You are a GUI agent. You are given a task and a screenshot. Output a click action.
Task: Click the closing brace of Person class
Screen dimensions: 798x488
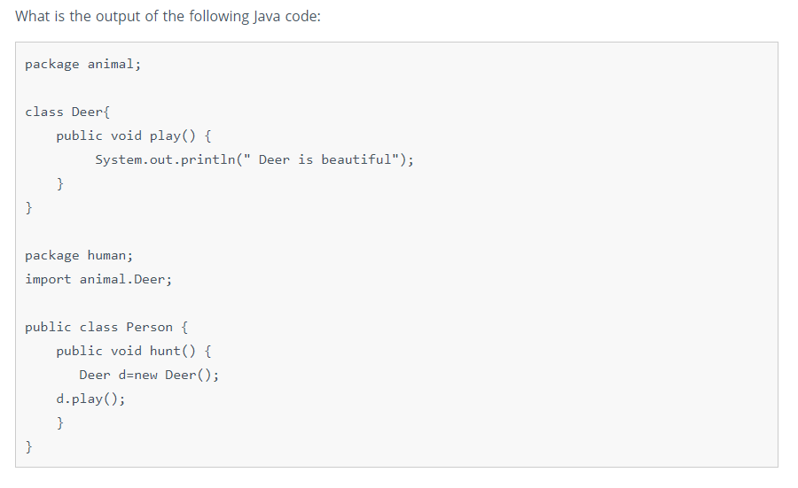(29, 446)
